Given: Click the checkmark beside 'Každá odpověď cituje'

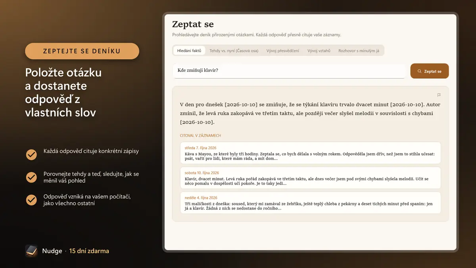Looking at the screenshot, I should tap(31, 154).
